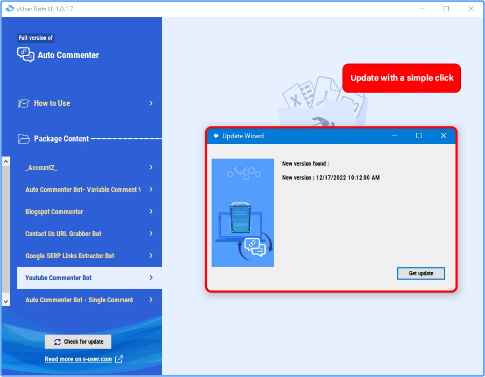Image resolution: width=485 pixels, height=377 pixels.
Task: Expand the Contact Us URL Grabber chevron
Action: (x=151, y=233)
